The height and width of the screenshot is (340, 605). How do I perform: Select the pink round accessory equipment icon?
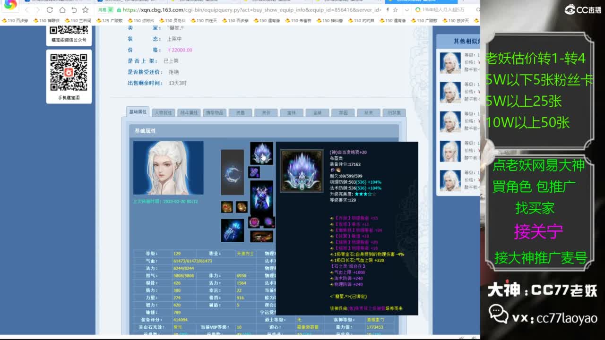254,222
